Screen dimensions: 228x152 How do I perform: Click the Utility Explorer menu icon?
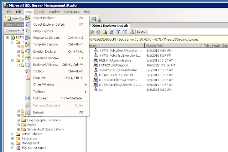tap(27, 31)
